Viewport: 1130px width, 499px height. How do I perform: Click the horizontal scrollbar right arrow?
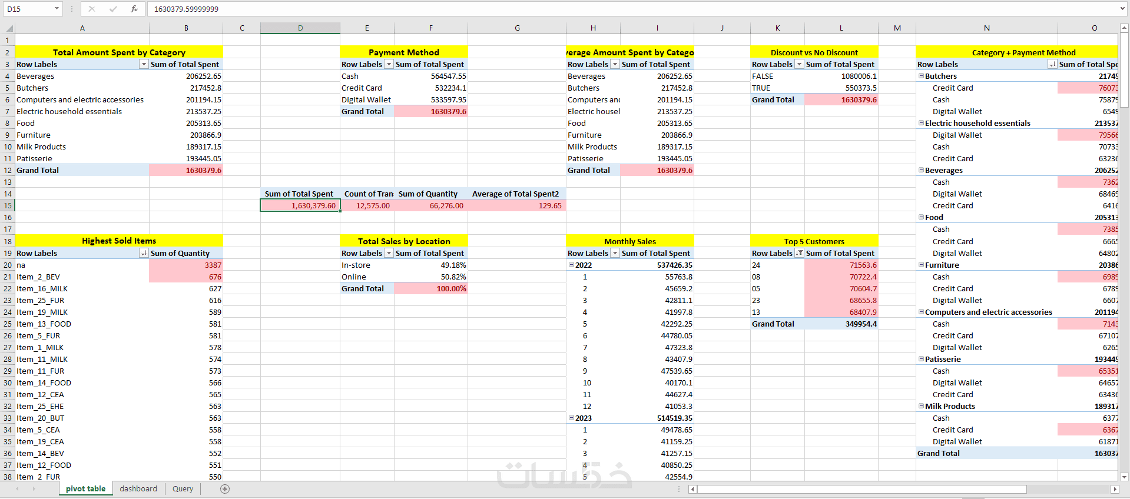[1115, 489]
